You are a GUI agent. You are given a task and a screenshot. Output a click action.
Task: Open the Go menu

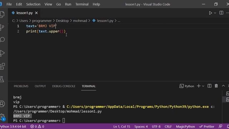[58, 4]
